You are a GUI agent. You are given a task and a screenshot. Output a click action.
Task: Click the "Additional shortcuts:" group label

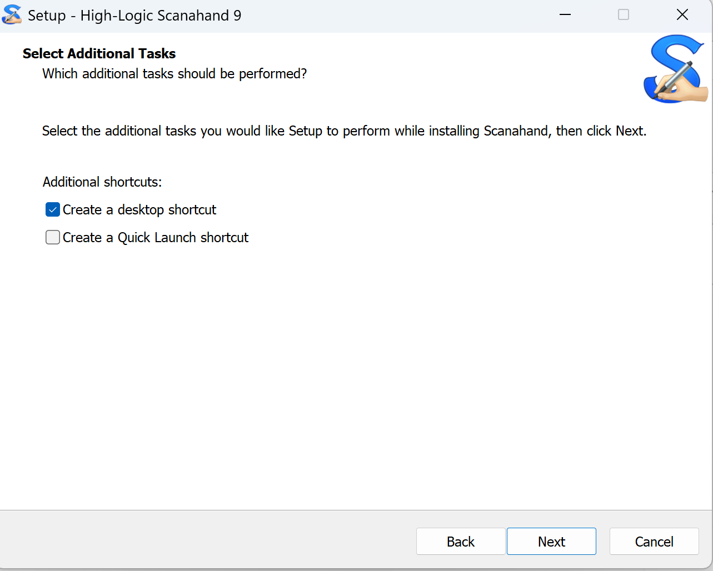click(102, 182)
